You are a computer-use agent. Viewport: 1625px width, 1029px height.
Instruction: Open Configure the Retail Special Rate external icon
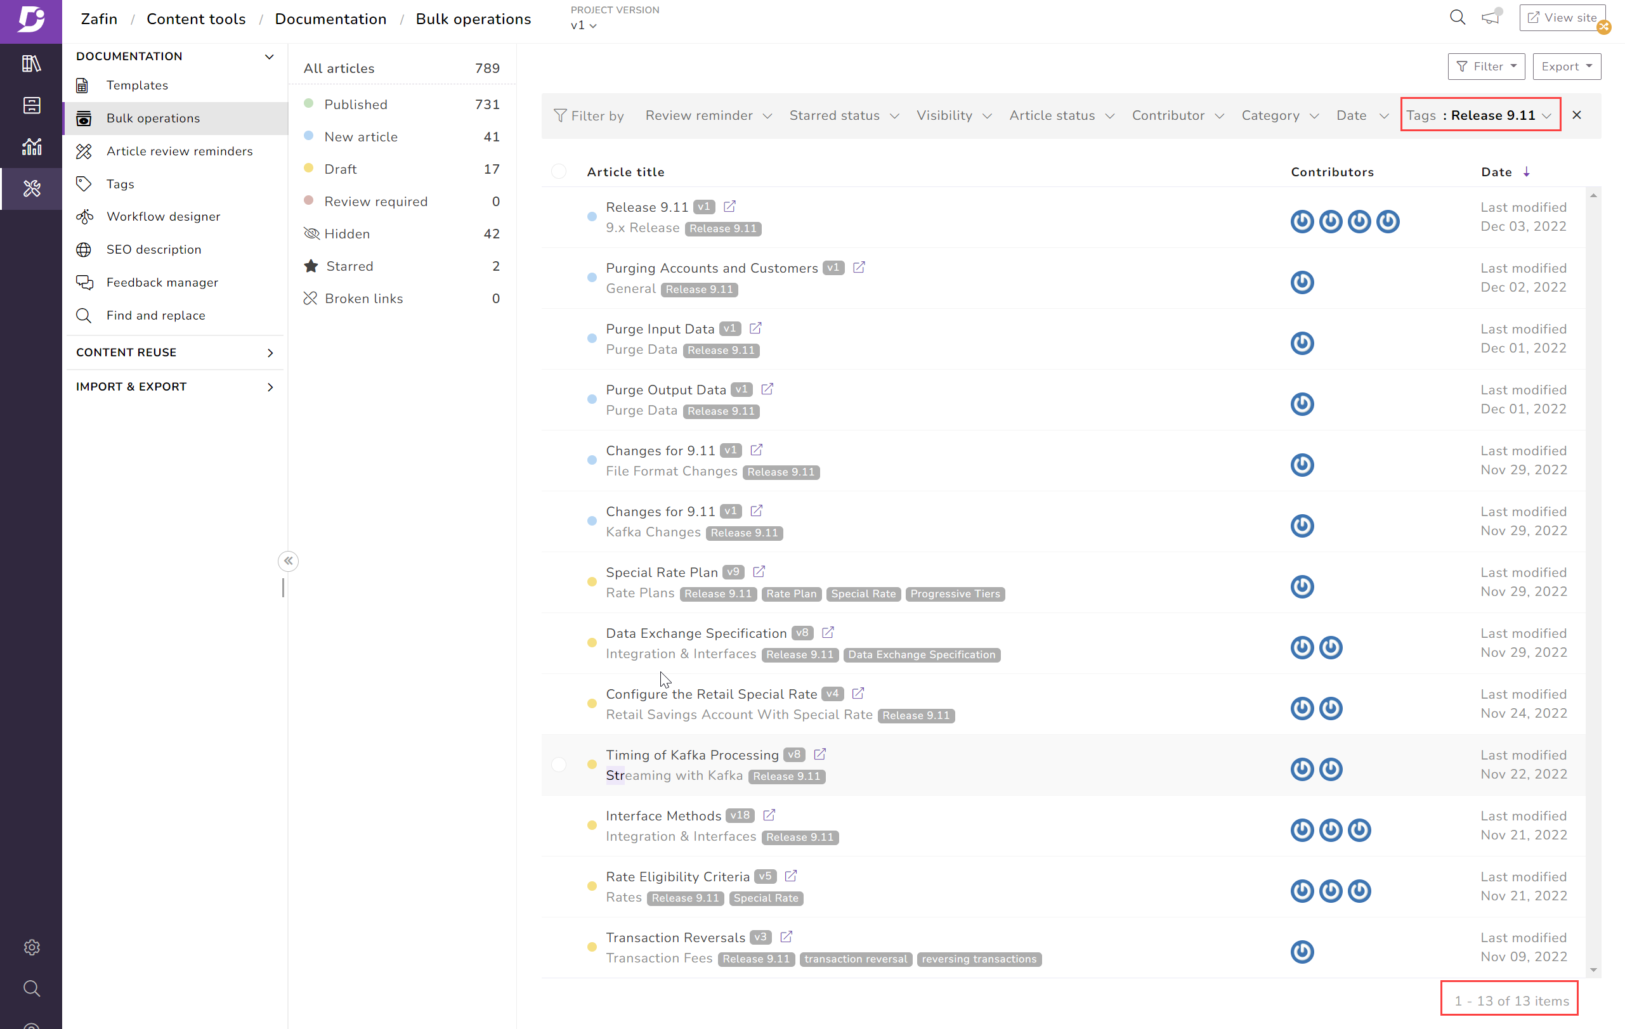[x=858, y=693]
